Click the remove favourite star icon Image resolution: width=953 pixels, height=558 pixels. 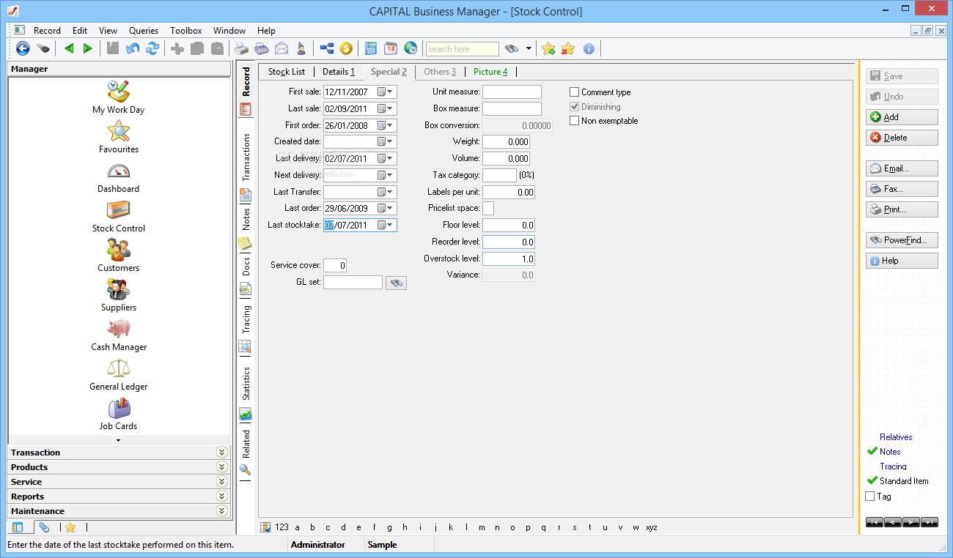tap(567, 48)
